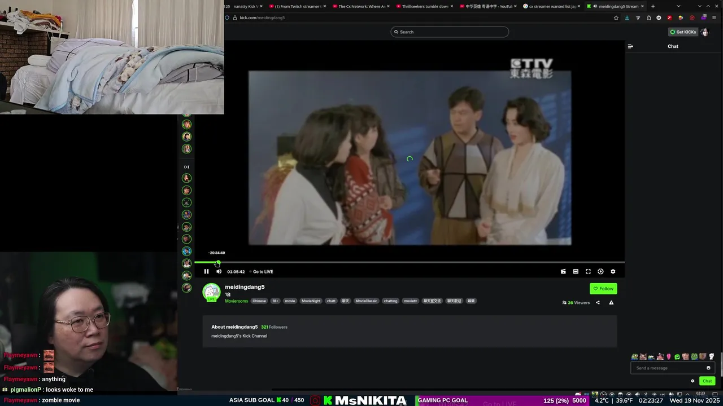Open the red pencil extension icon
Screen dimensions: 723x406
[x=670, y=17]
